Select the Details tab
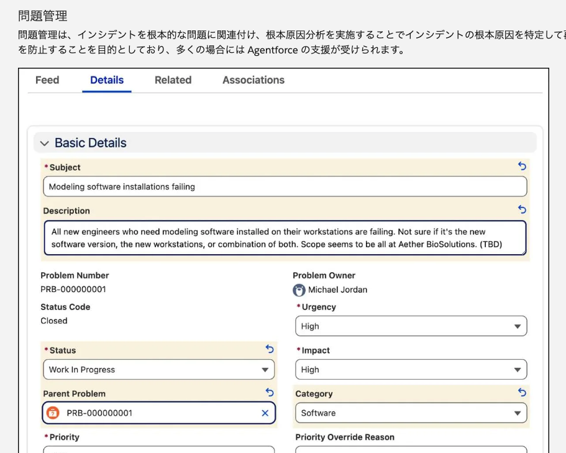The width and height of the screenshot is (566, 453). click(107, 80)
